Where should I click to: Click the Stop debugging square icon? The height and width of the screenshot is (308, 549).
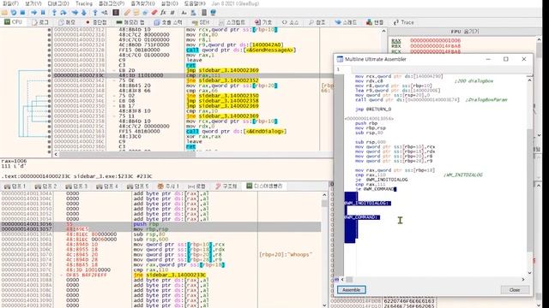tap(22, 13)
